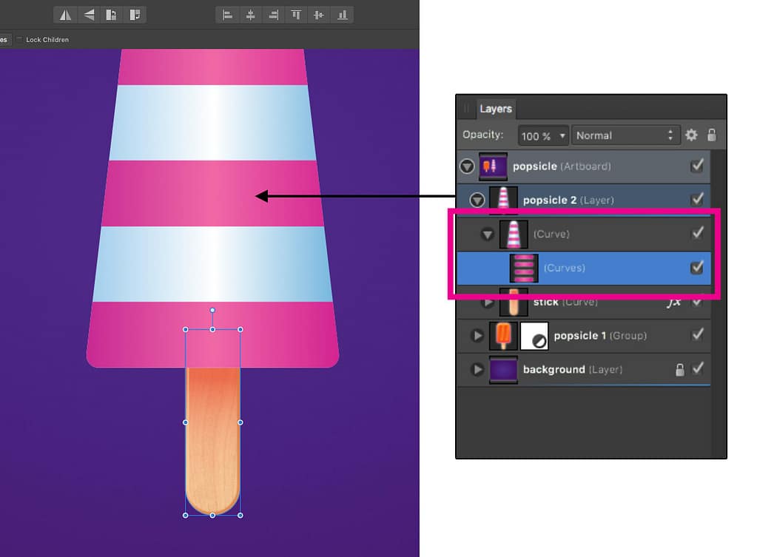
Task: Open the Opacity 100 % dropdown
Action: (542, 135)
